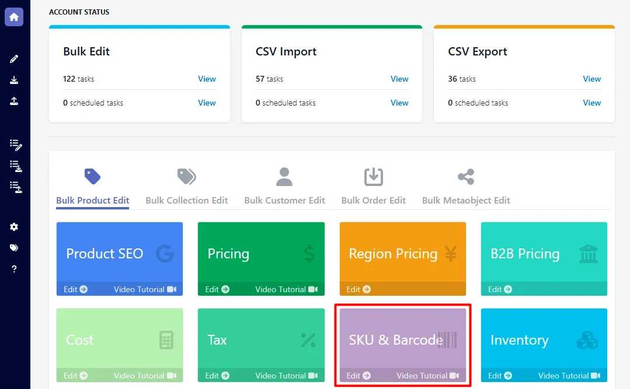
Task: Open the question mark help icon
Action: 14,268
